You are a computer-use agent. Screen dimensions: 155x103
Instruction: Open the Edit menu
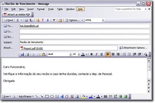click(x=14, y=9)
